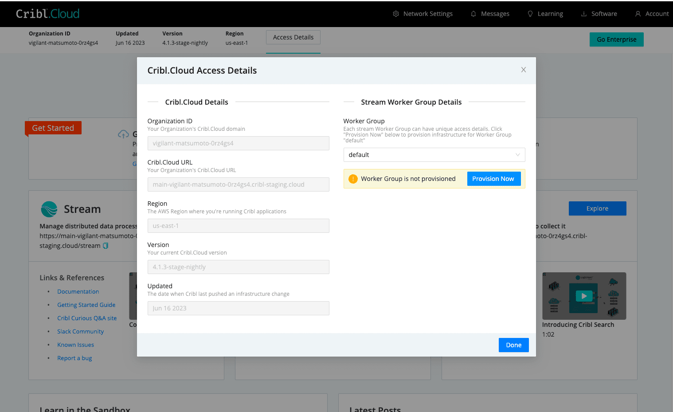Click the orange warning icon
This screenshot has height=412, width=673.
tap(353, 179)
